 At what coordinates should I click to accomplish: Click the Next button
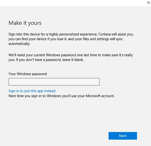123,136
